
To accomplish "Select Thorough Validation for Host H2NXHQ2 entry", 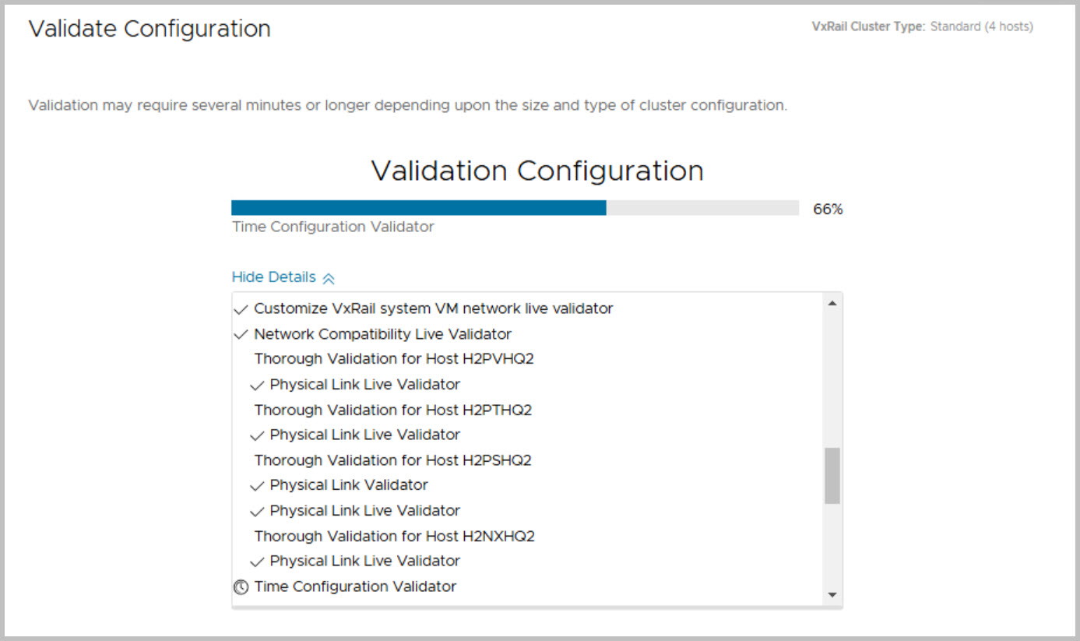I will click(395, 536).
